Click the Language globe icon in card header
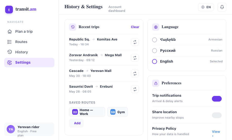 [x=156, y=27]
